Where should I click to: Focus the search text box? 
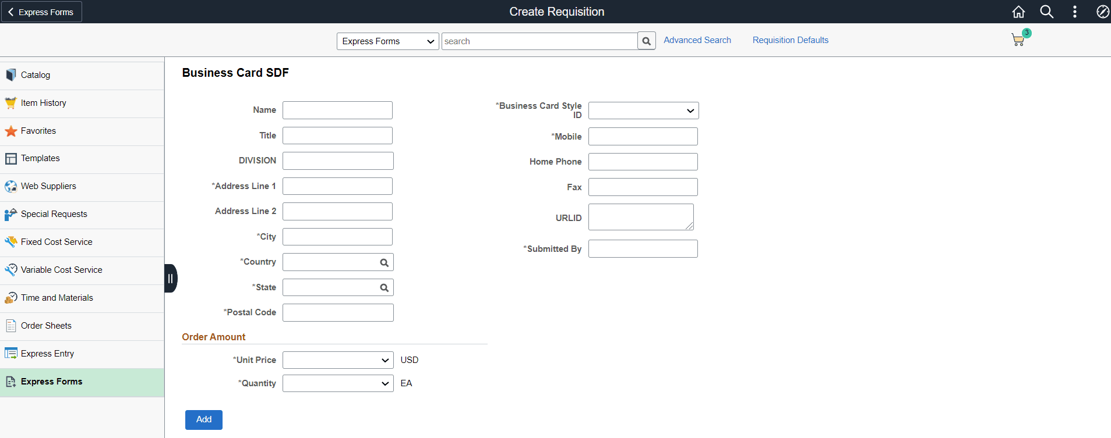click(539, 41)
